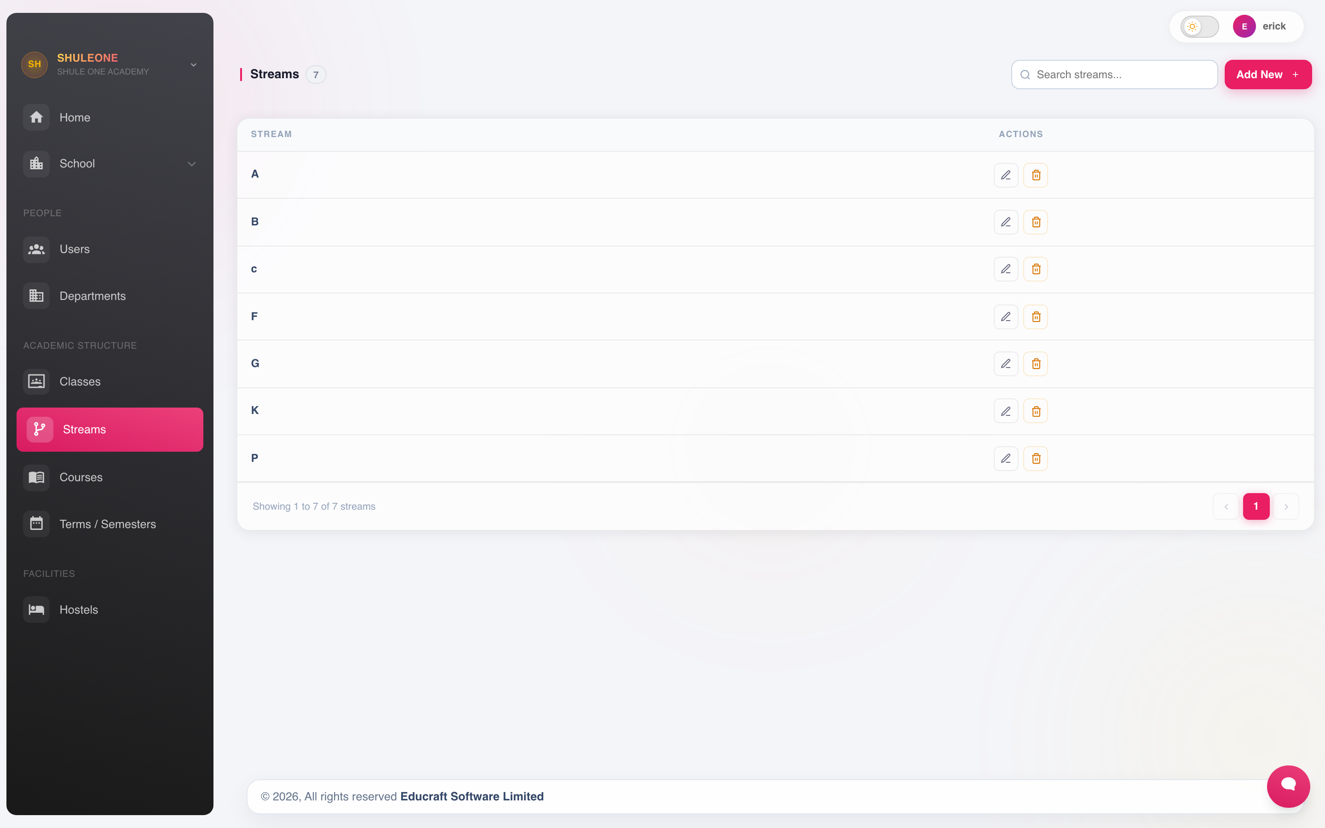This screenshot has width=1325, height=828.
Task: Click Educraft Software Limited footer link
Action: (472, 797)
